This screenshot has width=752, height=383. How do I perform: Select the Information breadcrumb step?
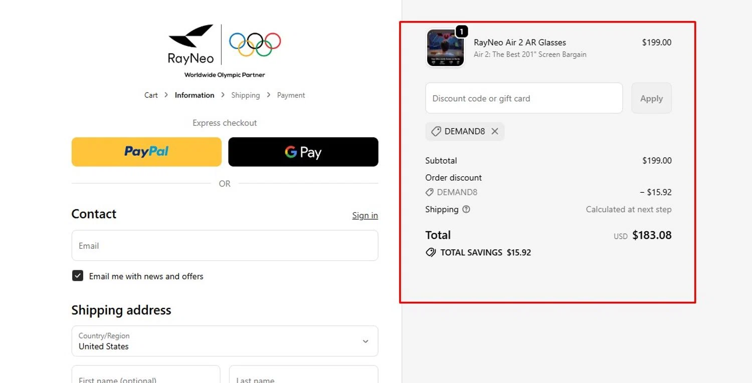[x=195, y=95]
